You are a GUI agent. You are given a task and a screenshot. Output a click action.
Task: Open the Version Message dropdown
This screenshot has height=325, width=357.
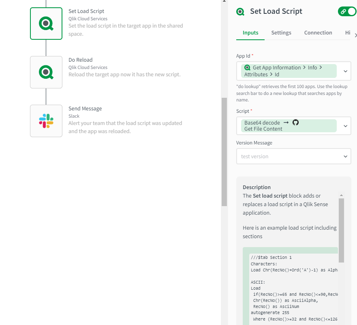tap(345, 156)
